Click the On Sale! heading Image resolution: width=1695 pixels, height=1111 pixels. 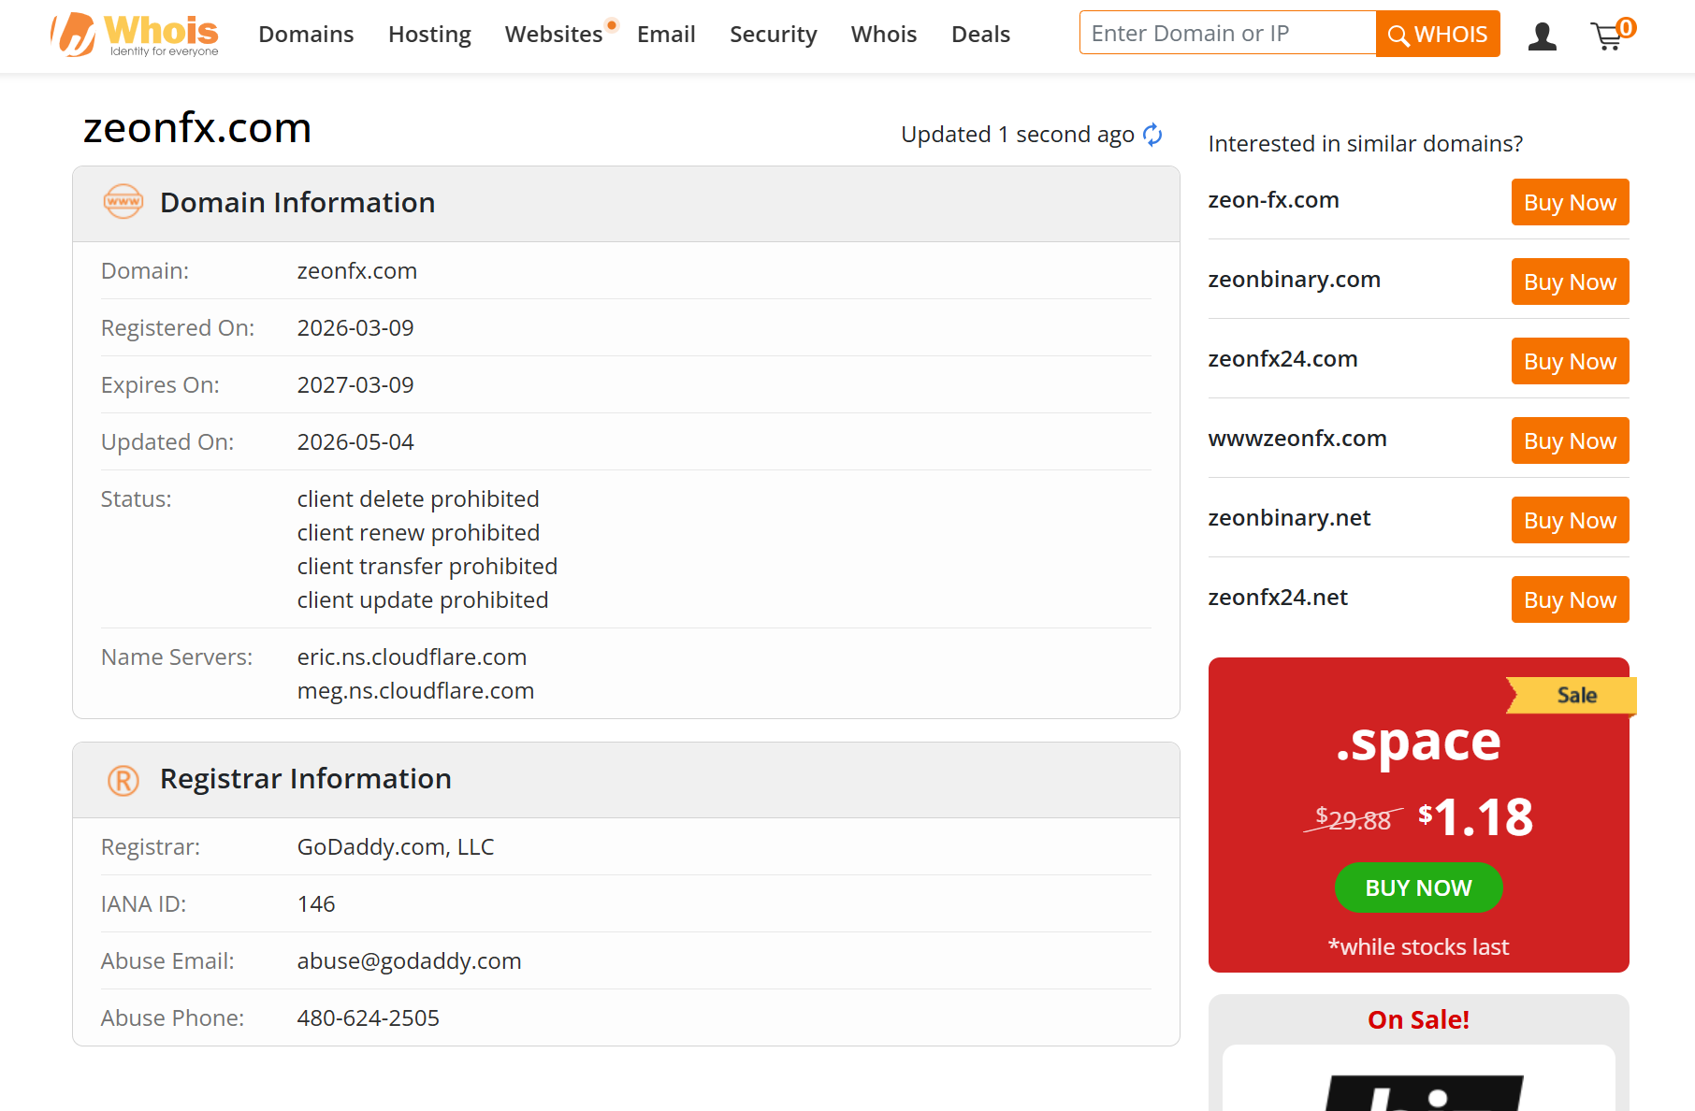1418,1019
